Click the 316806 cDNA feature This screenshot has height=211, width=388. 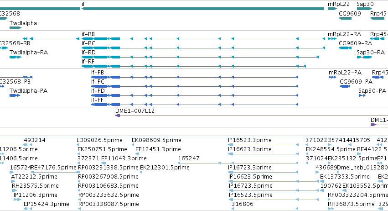tap(265, 209)
